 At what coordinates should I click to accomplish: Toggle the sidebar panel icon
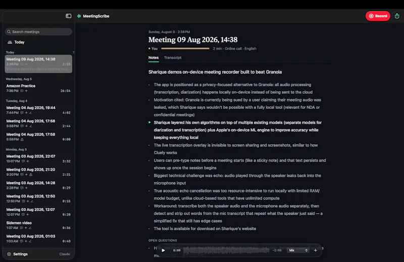(68, 16)
